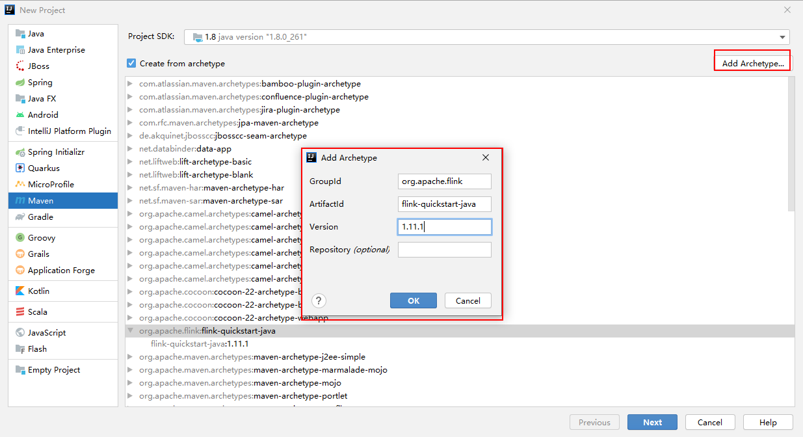This screenshot has height=437, width=803.
Task: Cancel the New Project wizard
Action: (710, 422)
